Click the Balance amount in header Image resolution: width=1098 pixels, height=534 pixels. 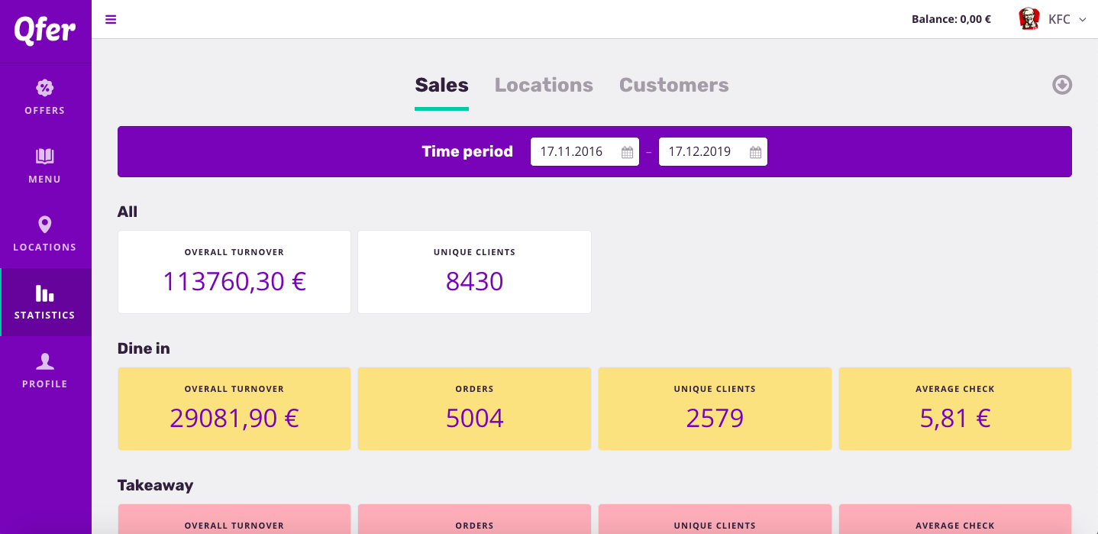coord(951,19)
